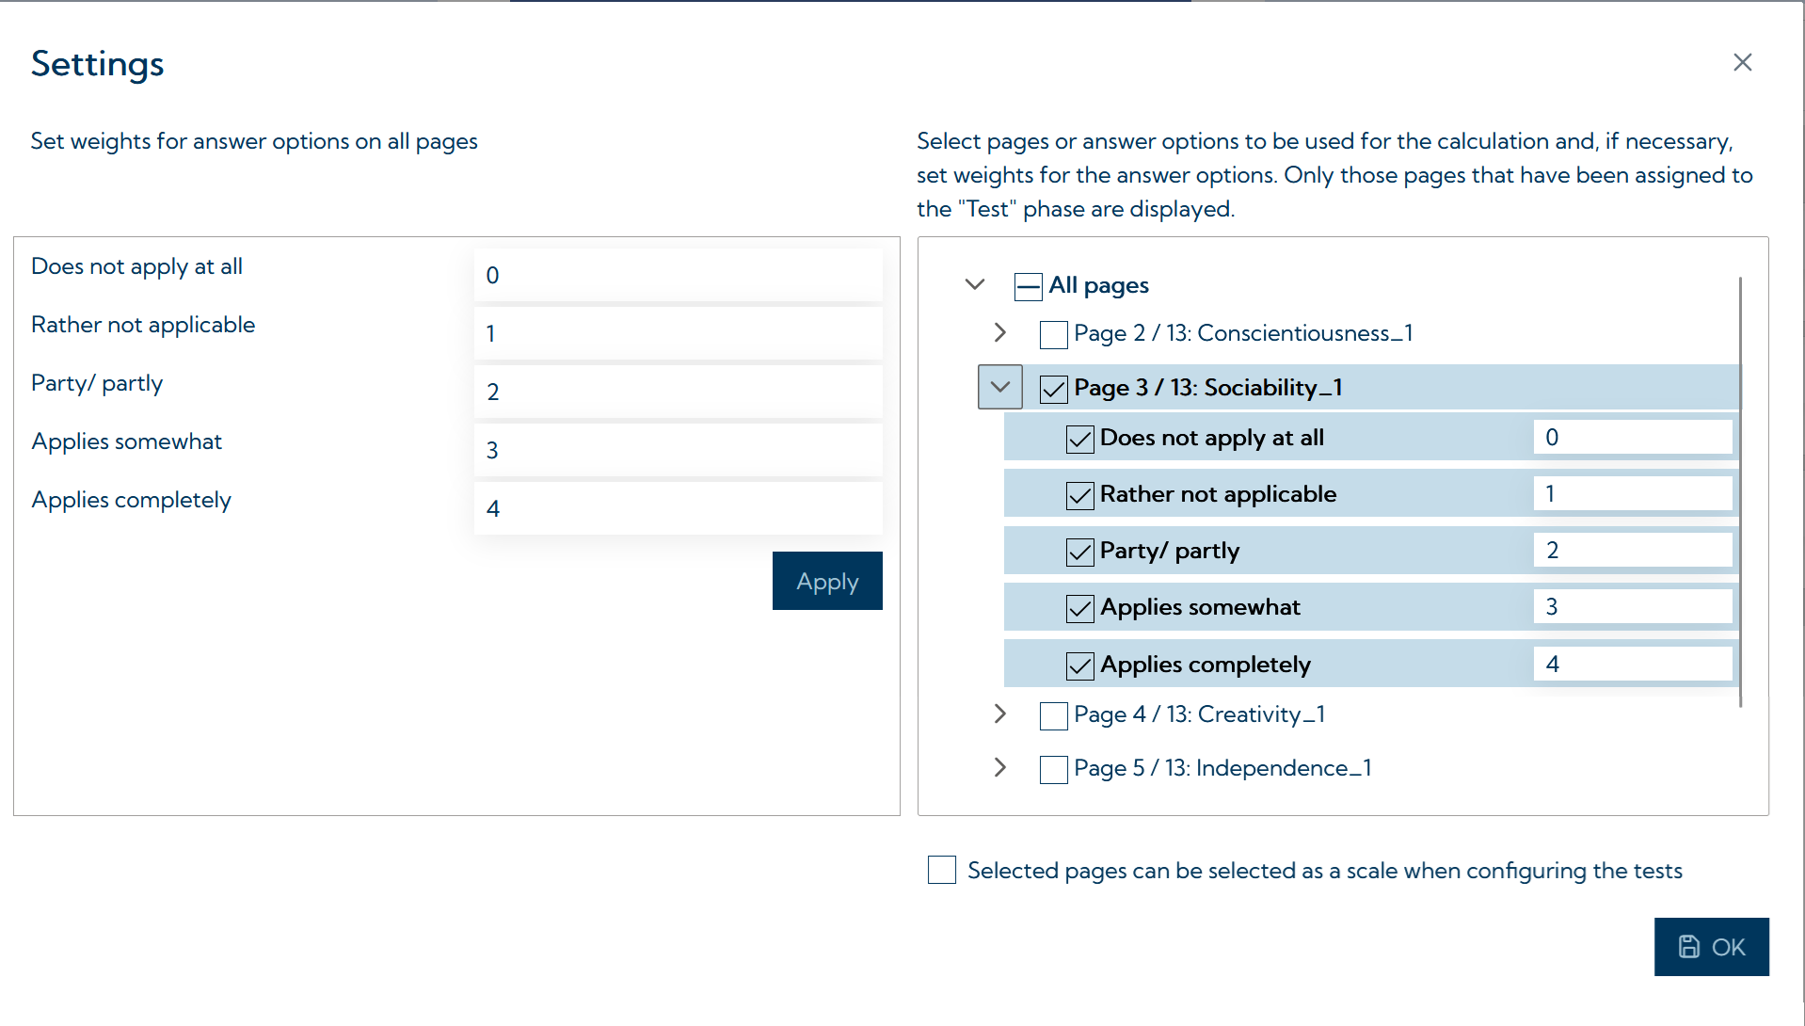
Task: Edit the Applies somewhat weight value on Page 3
Action: [x=1632, y=606]
